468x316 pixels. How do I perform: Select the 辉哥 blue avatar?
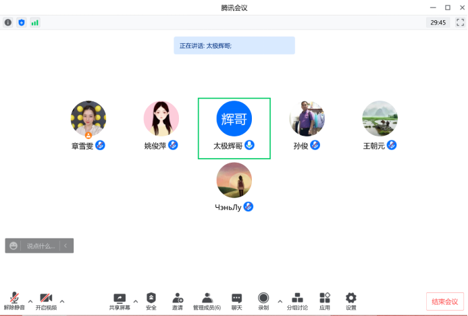[x=234, y=118]
